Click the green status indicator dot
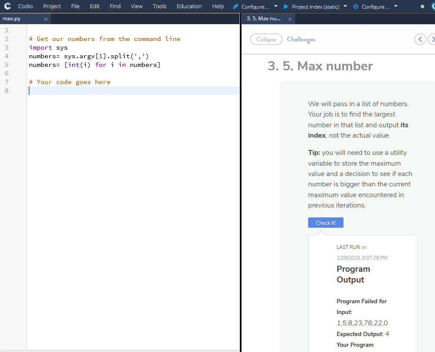The image size is (435, 352). [423, 6]
